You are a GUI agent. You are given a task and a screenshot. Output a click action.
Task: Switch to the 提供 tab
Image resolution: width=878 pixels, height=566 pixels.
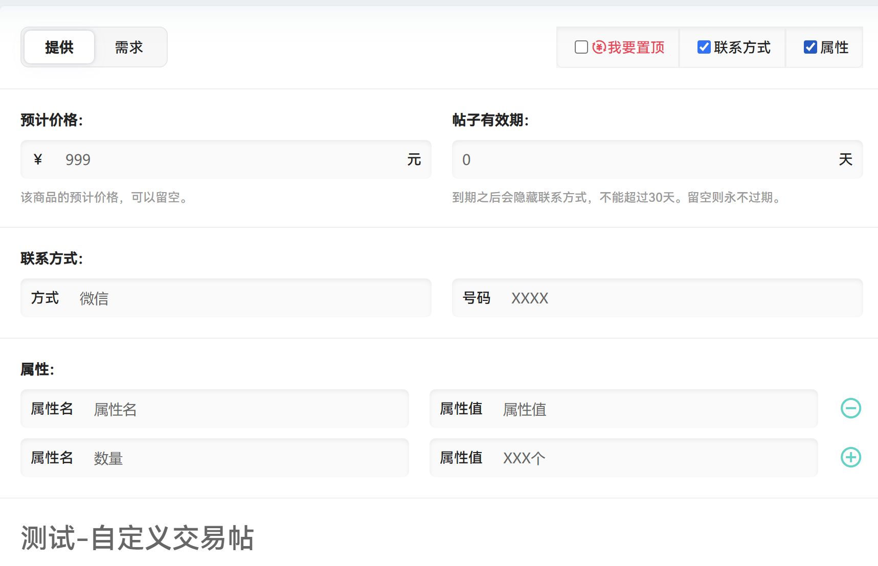point(59,48)
